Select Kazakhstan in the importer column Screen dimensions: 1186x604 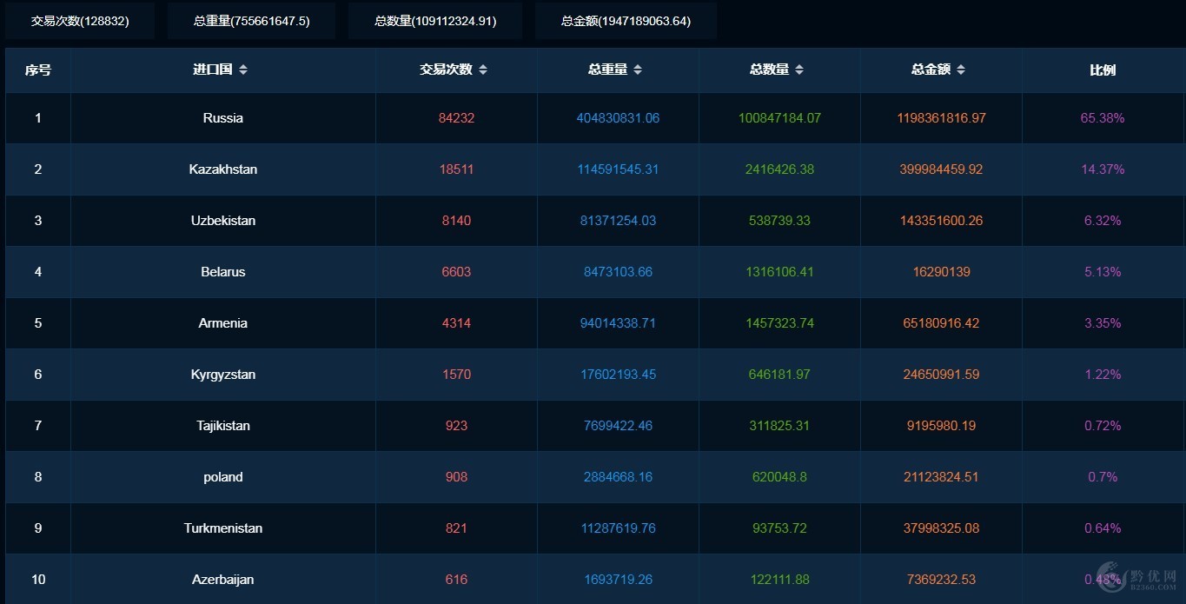coord(223,169)
